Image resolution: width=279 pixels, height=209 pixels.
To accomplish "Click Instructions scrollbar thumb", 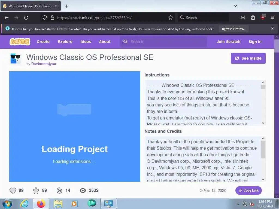I will pyautogui.click(x=263, y=87).
